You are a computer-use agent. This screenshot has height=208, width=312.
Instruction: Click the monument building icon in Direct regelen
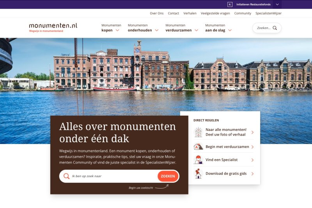[198, 132]
